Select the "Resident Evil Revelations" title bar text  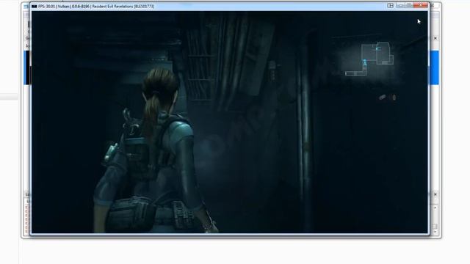[112, 7]
